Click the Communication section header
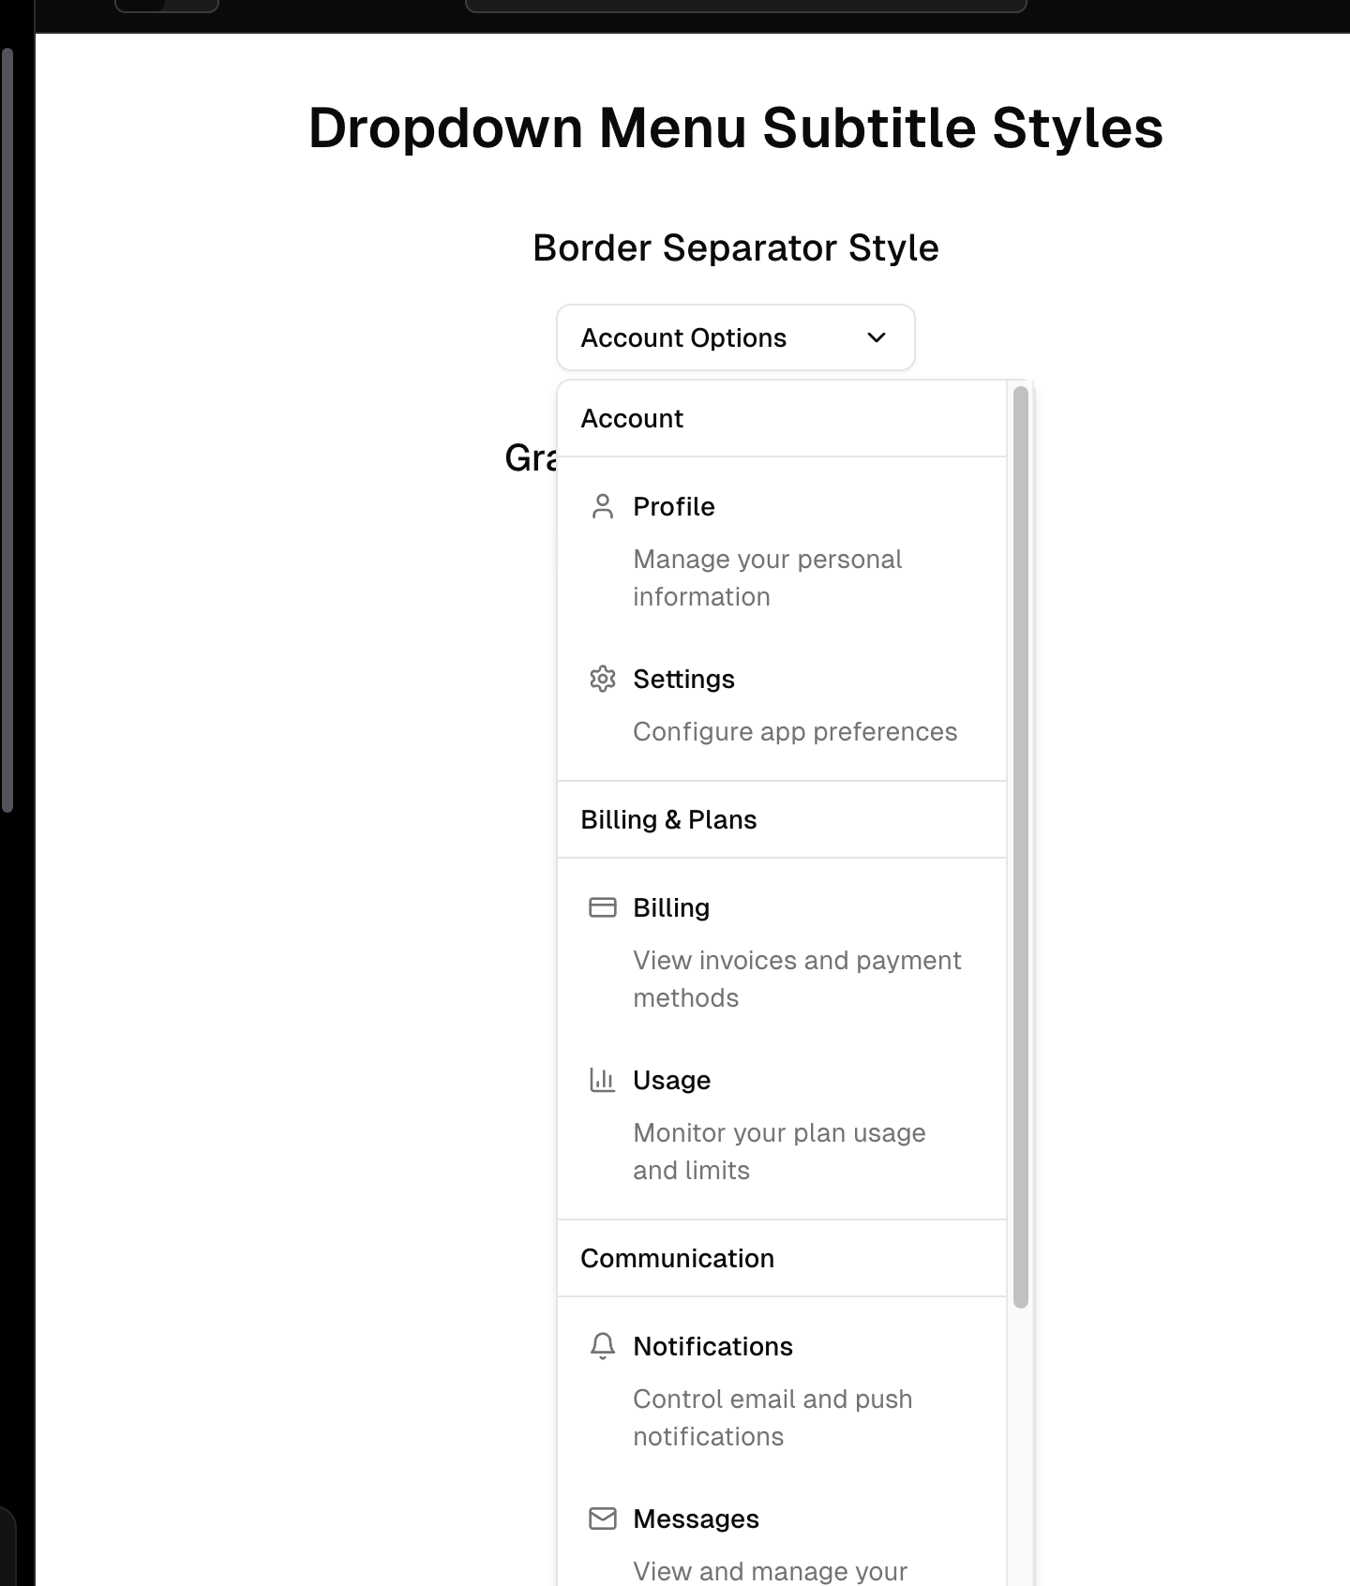 tap(677, 1258)
